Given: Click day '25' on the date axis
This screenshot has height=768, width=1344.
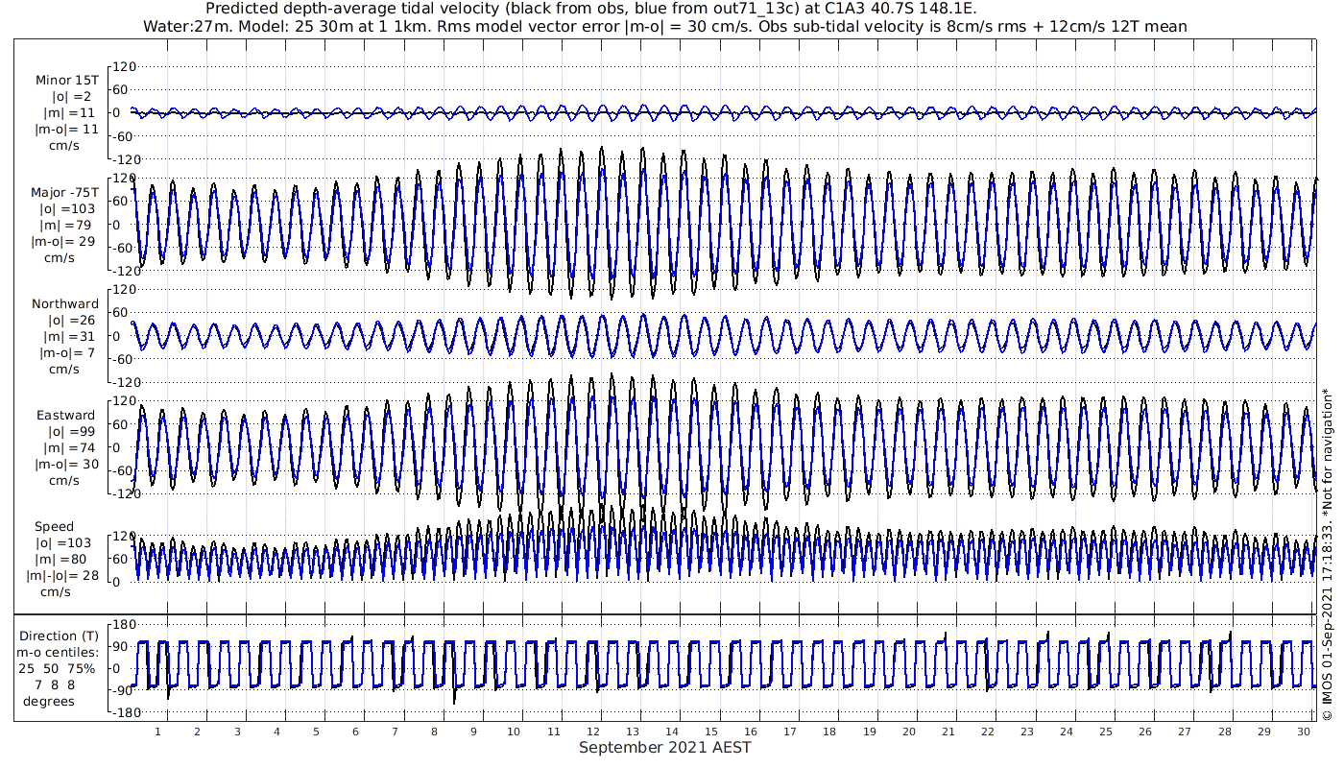Looking at the screenshot, I should [1107, 732].
